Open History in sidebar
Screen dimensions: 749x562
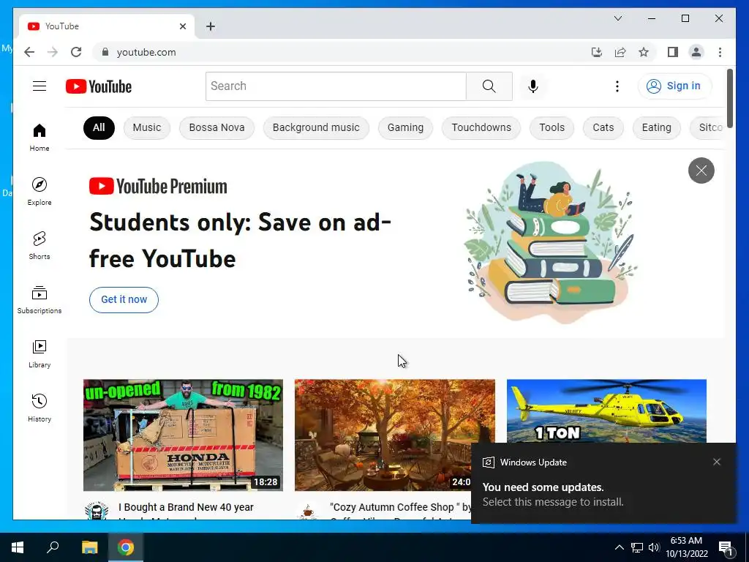coord(39,408)
